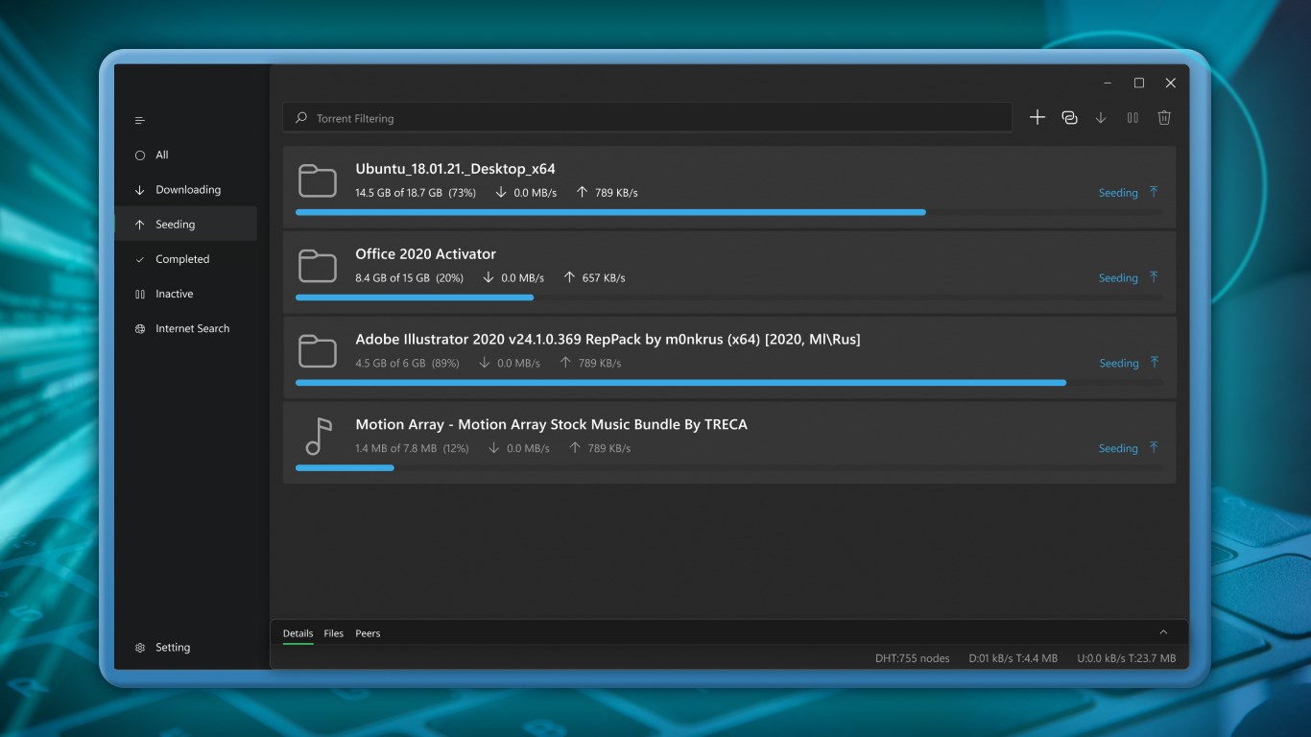Click 'D:01 kB/s T:4.4 MB' status
The image size is (1311, 737).
[x=1013, y=658]
